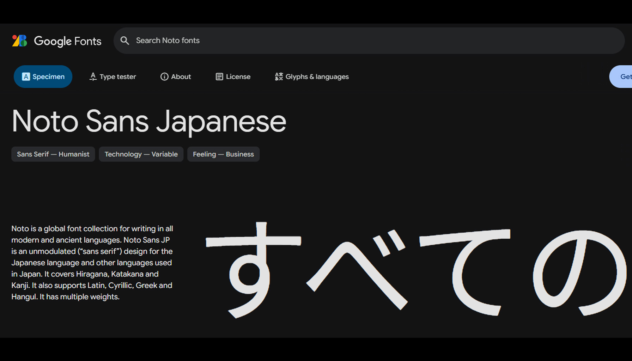
Task: Click the Specimen tab icon
Action: point(26,77)
